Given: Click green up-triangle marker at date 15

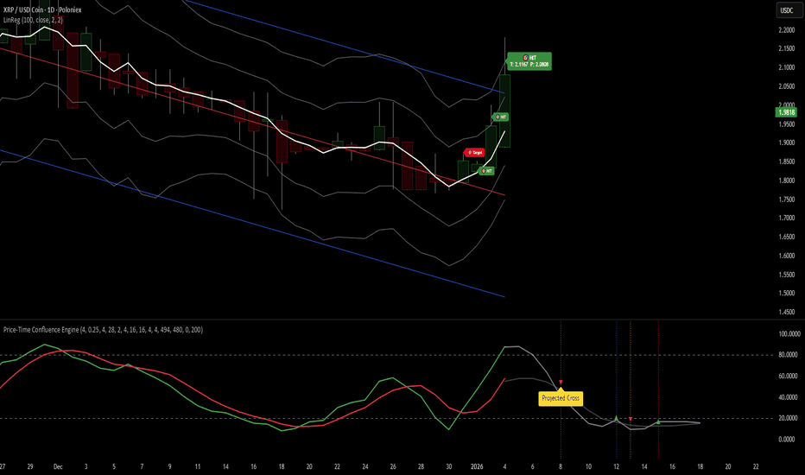Looking at the screenshot, I should click(x=659, y=421).
